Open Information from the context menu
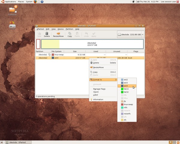The image size is (180, 144). pyautogui.click(x=103, y=99)
